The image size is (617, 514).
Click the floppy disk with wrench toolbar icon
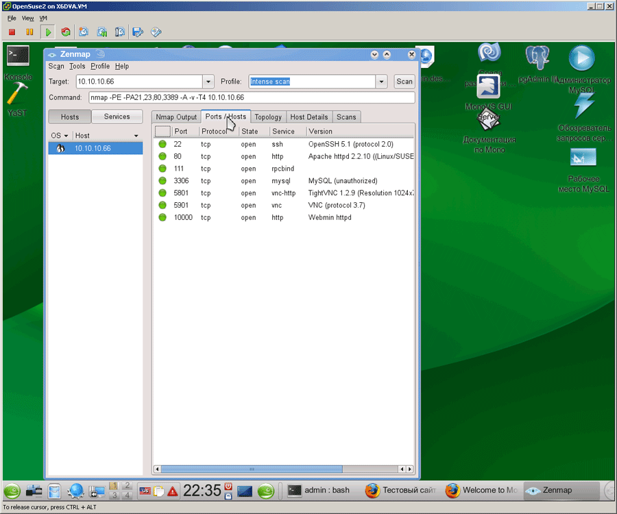[x=138, y=32]
